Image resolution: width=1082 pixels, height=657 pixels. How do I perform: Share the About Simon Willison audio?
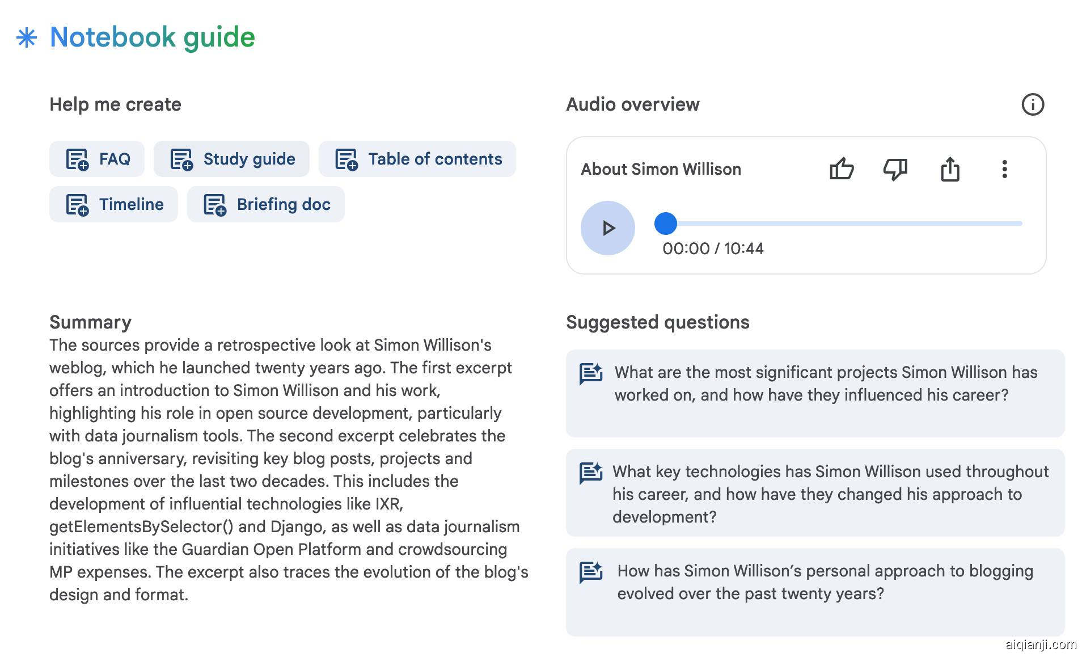click(x=950, y=169)
